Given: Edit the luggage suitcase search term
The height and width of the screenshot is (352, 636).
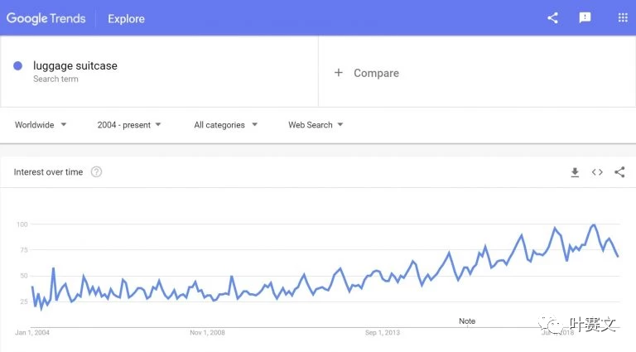Looking at the screenshot, I should coord(75,65).
